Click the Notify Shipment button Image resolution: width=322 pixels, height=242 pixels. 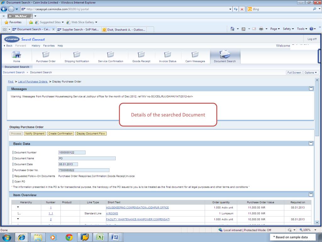point(35,134)
